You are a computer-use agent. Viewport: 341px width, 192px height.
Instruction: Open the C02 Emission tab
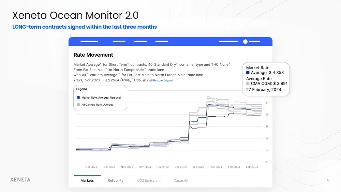pyautogui.click(x=148, y=180)
